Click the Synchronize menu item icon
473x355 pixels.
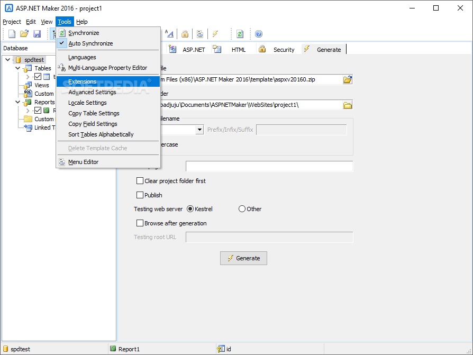(62, 33)
